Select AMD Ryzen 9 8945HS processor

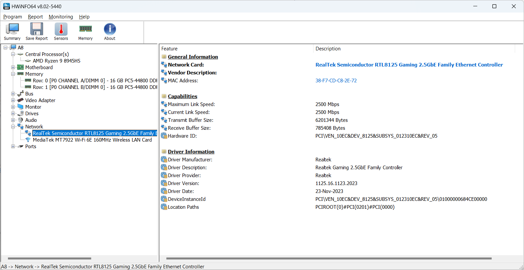[56, 61]
